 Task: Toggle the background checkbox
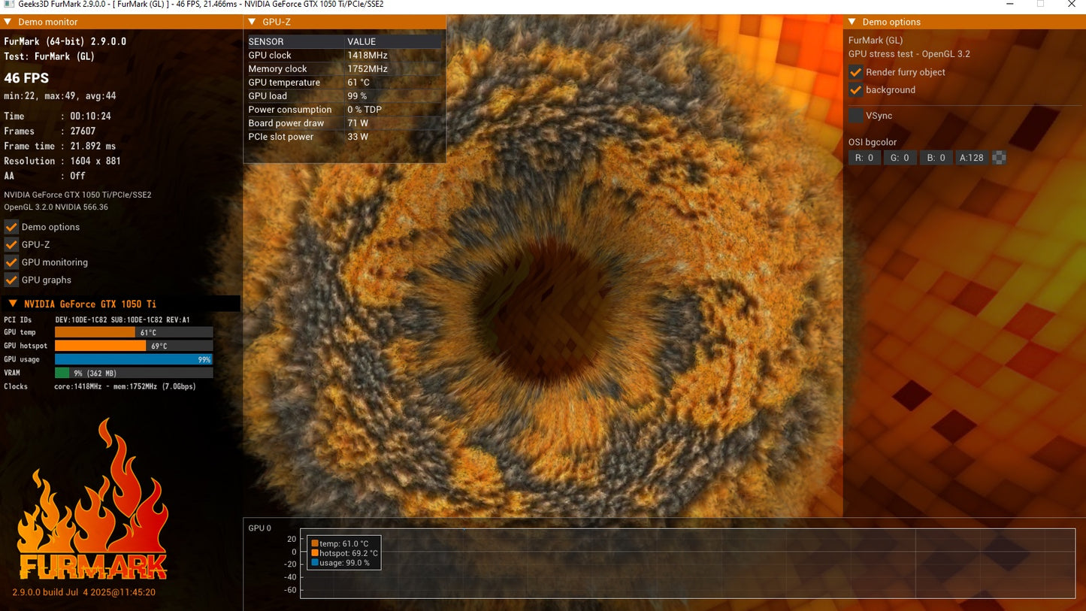(x=855, y=90)
